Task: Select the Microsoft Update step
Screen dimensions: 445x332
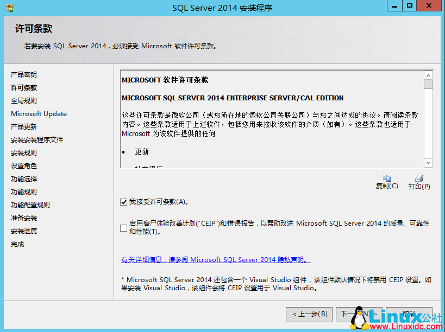Action: click(39, 113)
